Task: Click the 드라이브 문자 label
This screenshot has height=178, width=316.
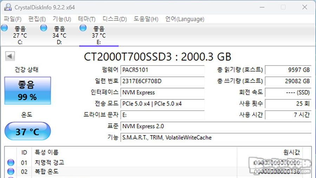Action: point(101,115)
